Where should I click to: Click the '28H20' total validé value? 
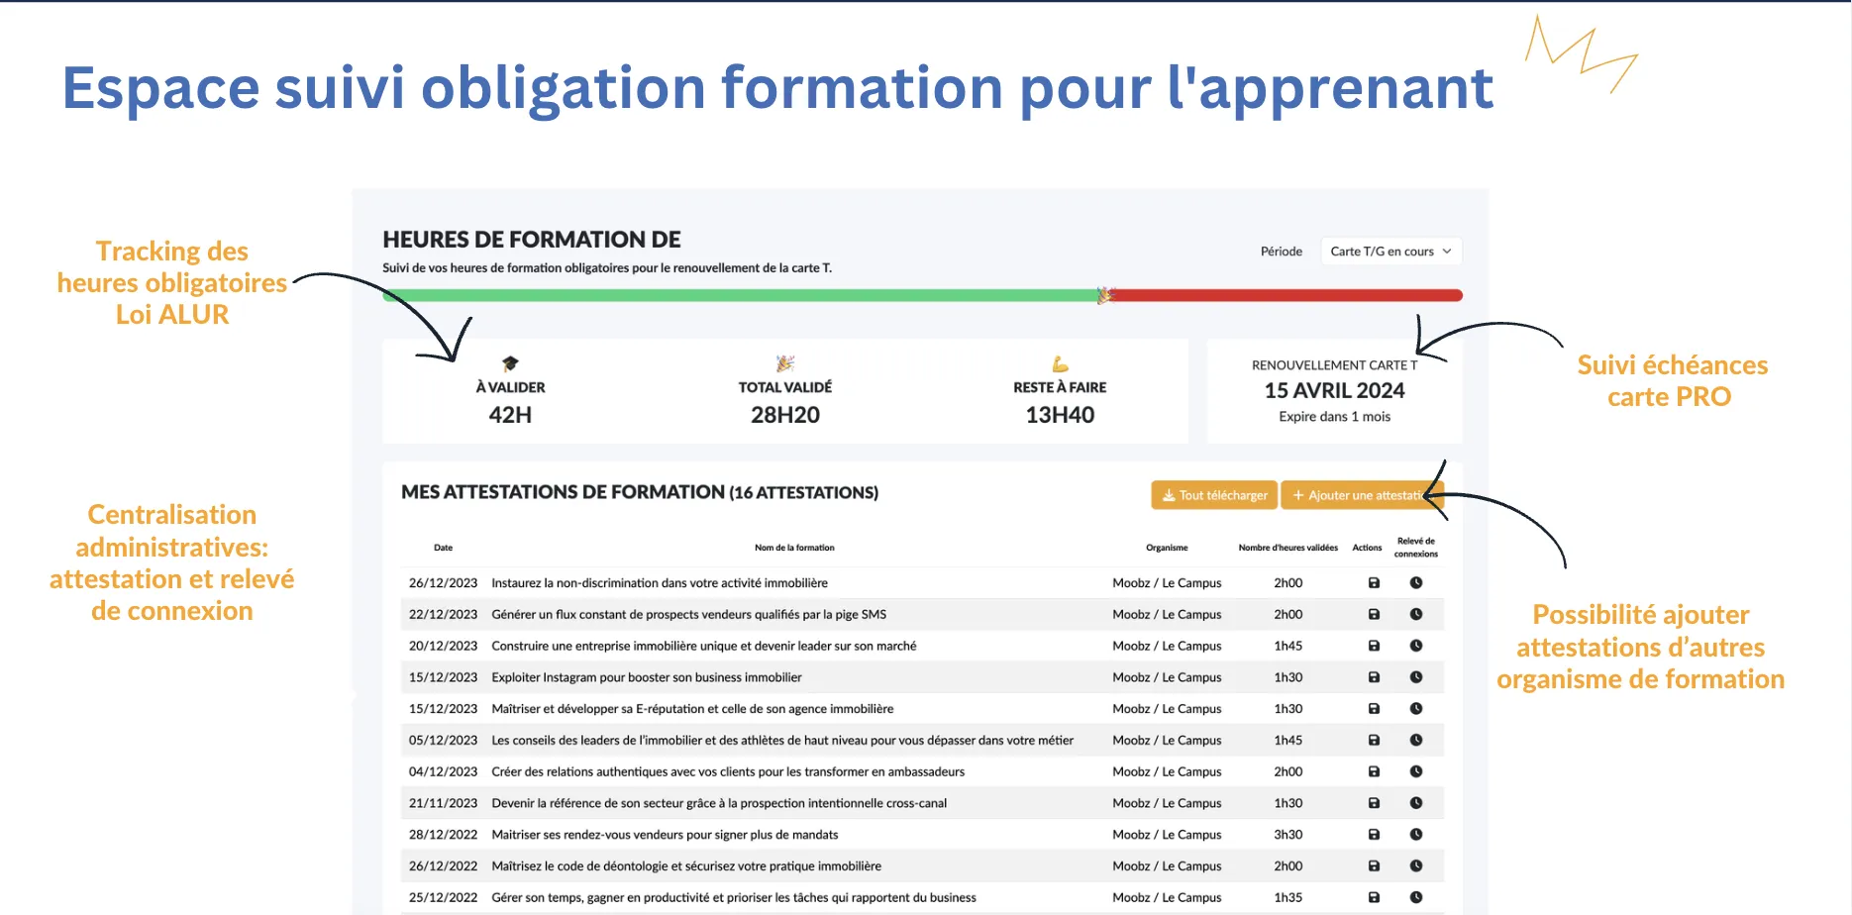tap(785, 415)
